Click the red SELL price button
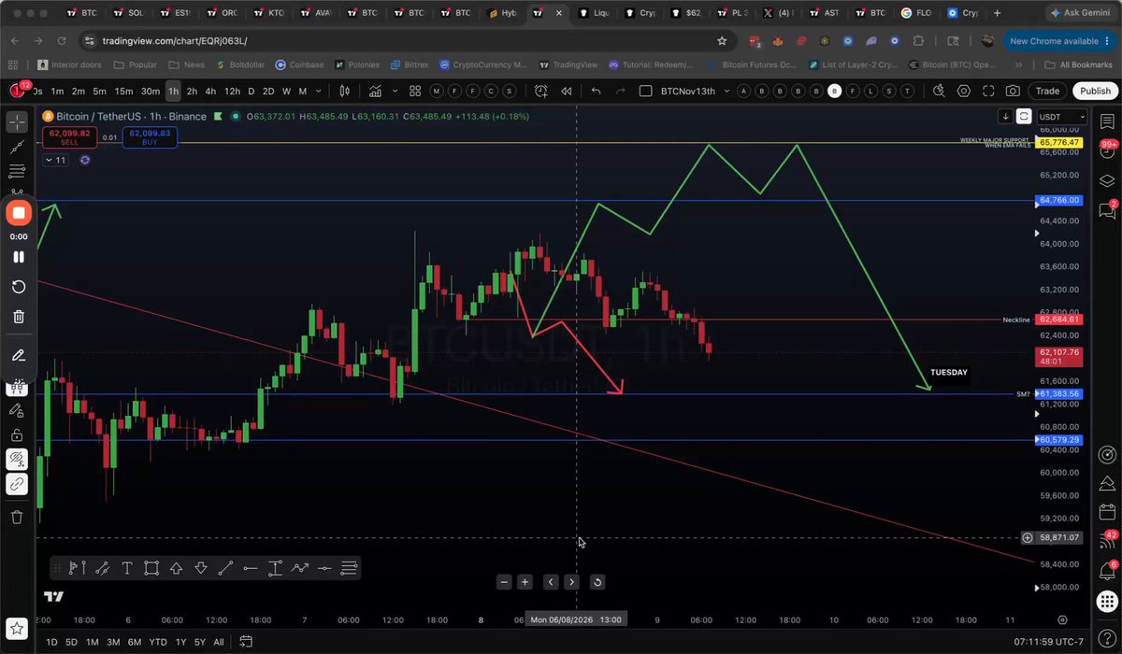The width and height of the screenshot is (1122, 654). coord(70,136)
